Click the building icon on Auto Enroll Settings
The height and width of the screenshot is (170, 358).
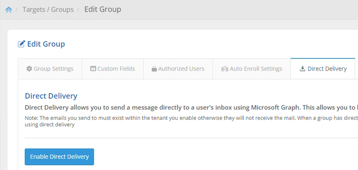tap(225, 69)
